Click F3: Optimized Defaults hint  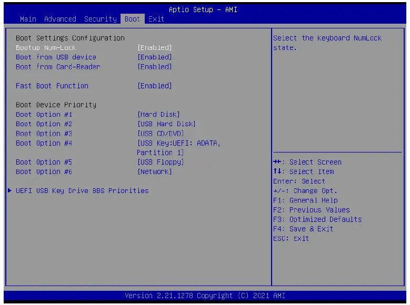click(x=317, y=219)
